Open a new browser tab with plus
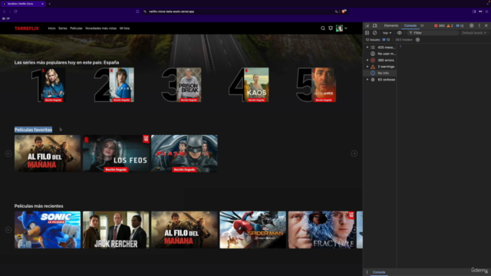The width and height of the screenshot is (491, 276). point(49,4)
